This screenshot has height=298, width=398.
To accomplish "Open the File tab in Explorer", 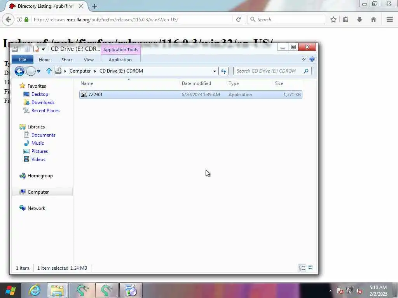I will pos(22,59).
